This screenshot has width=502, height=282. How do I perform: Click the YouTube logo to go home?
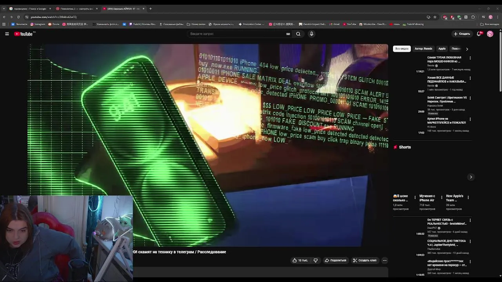click(x=24, y=34)
